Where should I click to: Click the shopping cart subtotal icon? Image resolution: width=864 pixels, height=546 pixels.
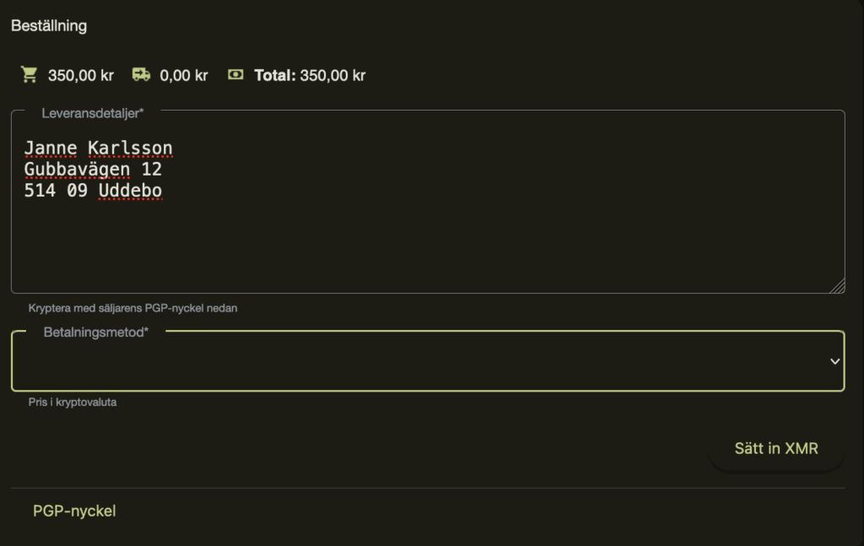pos(30,75)
